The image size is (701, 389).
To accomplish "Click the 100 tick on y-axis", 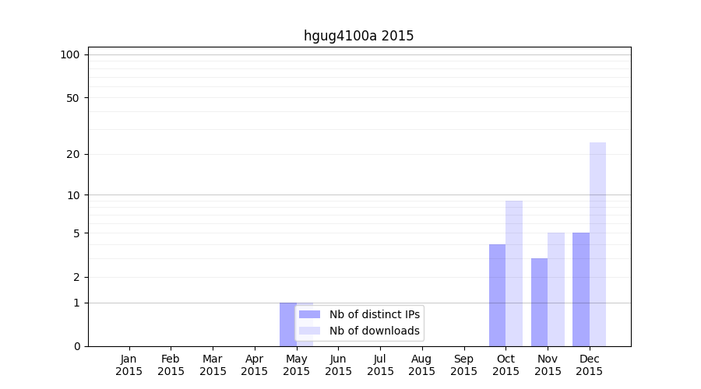I will point(70,54).
